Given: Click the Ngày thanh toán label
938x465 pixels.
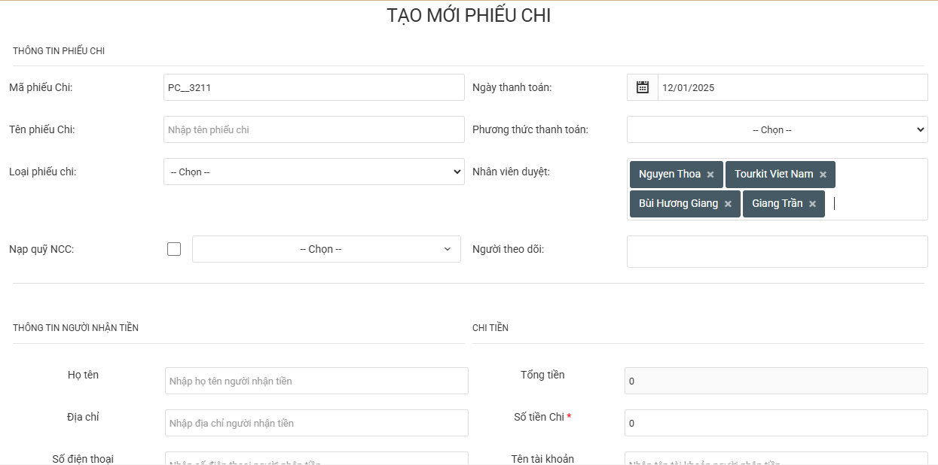Looking at the screenshot, I should pyautogui.click(x=512, y=87).
